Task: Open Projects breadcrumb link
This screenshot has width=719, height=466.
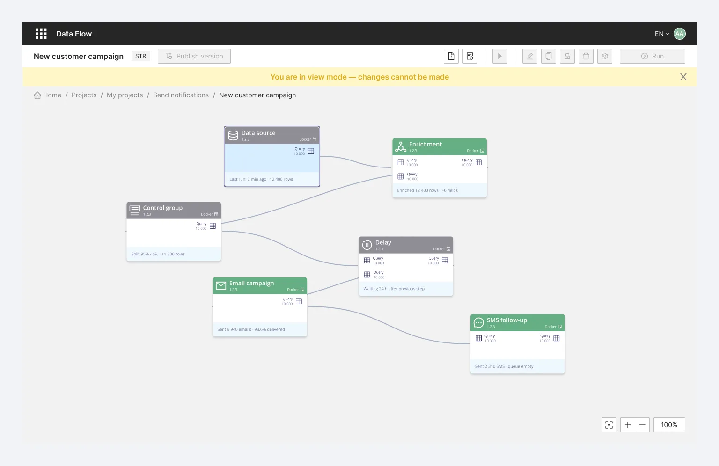Action: point(84,95)
